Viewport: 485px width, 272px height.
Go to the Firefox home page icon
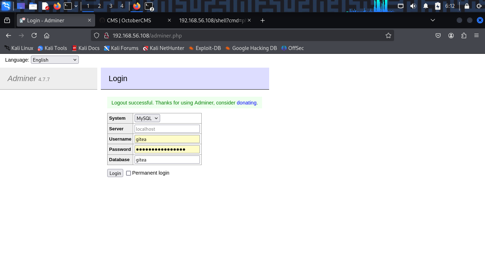coord(47,35)
